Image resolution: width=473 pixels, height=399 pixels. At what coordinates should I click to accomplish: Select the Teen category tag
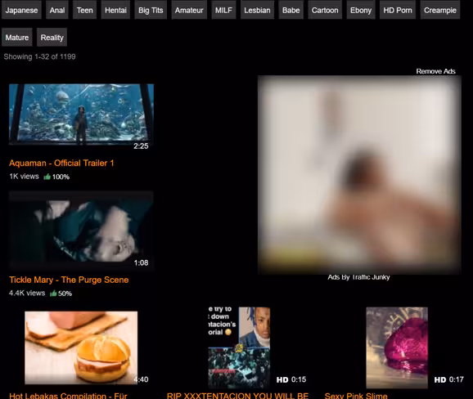84,10
